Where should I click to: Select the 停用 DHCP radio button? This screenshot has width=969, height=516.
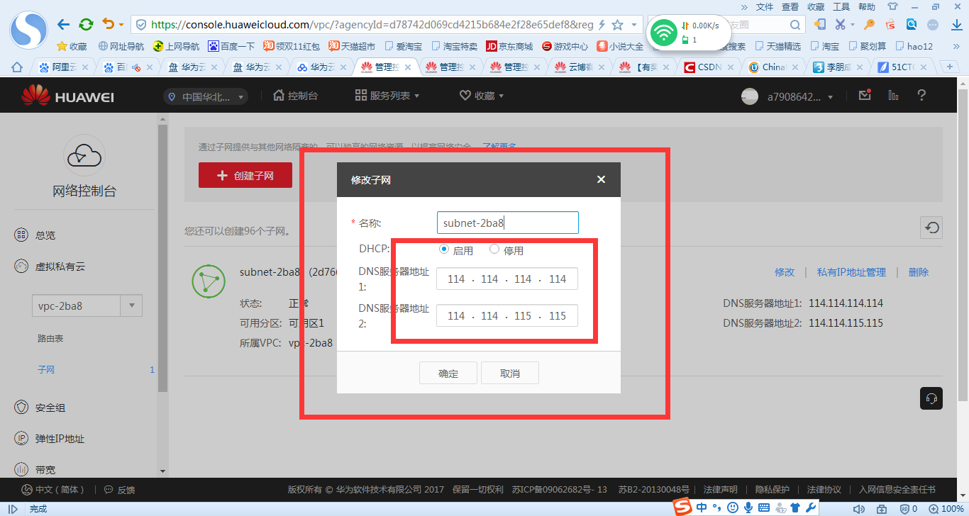(x=494, y=249)
